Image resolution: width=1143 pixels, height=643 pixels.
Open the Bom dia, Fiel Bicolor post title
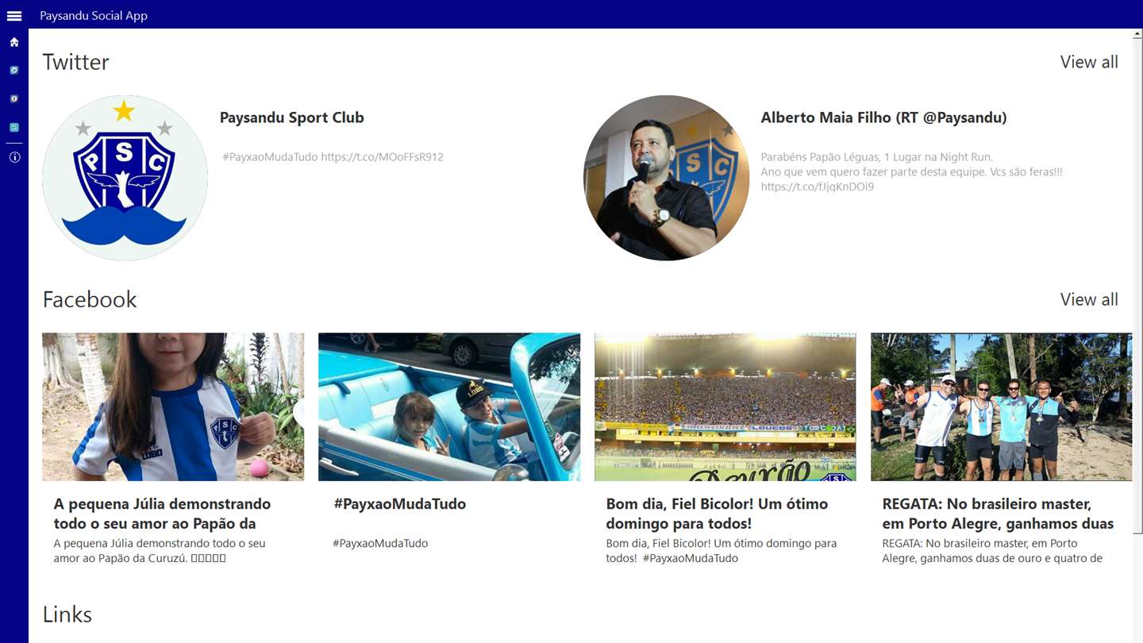tap(717, 514)
